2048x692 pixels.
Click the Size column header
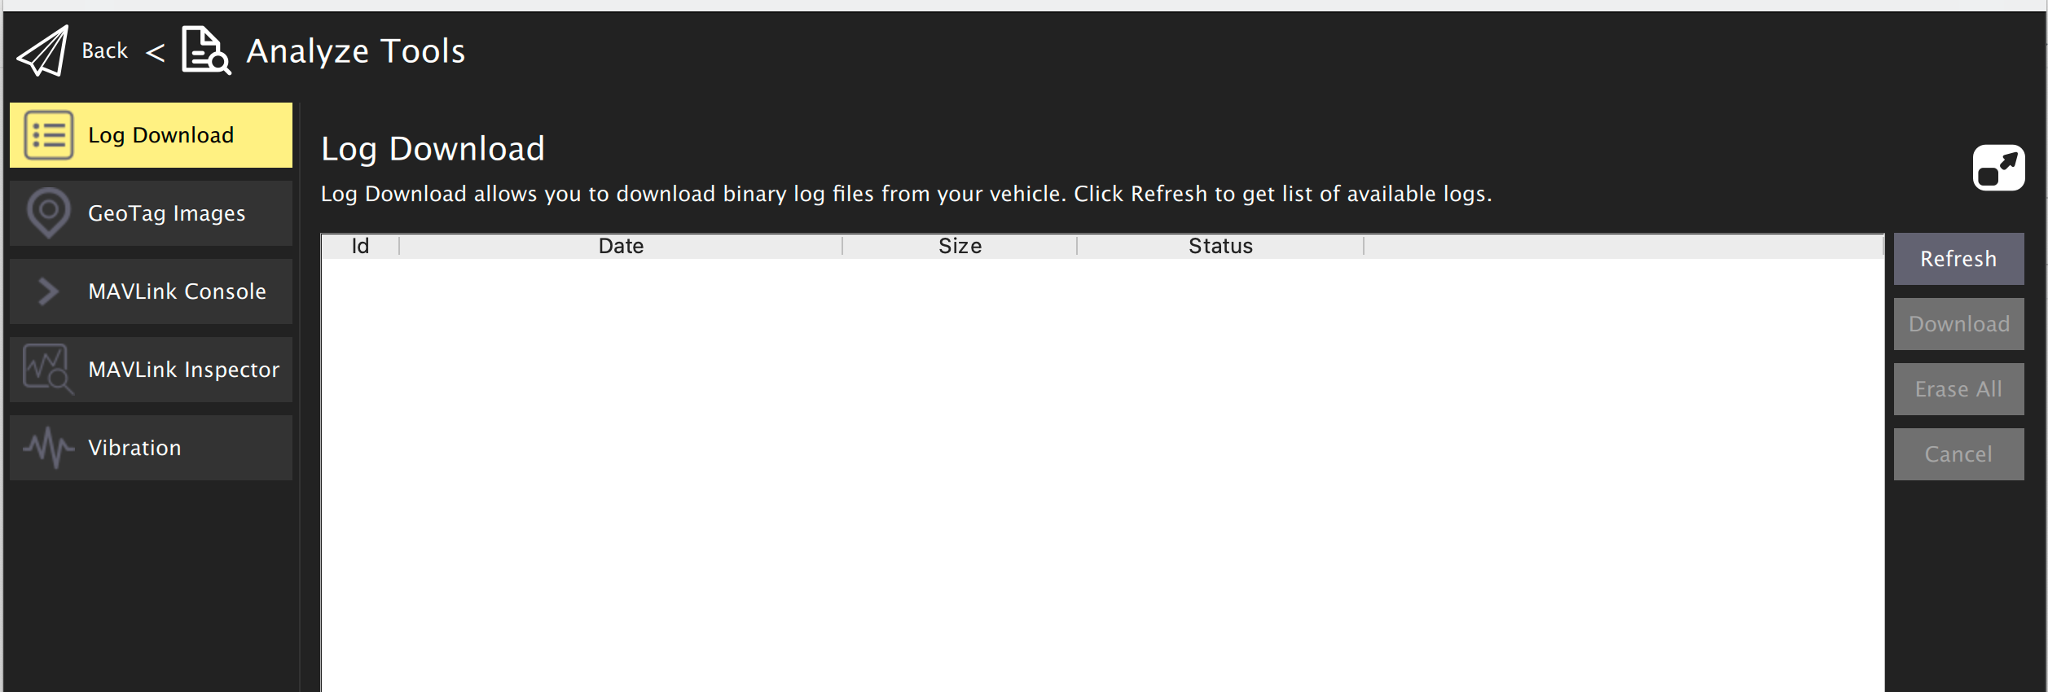(x=960, y=246)
